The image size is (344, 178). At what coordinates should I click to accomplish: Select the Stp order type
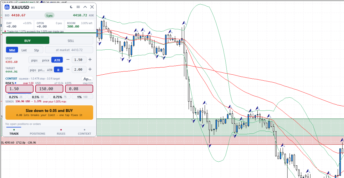point(36,50)
